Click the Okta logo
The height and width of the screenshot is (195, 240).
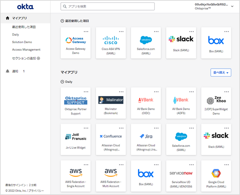click(x=25, y=7)
